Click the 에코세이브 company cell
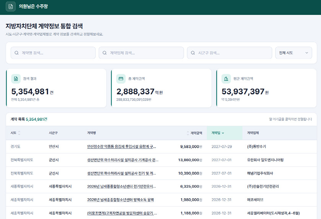The height and width of the screenshot is (219, 321). (255, 200)
